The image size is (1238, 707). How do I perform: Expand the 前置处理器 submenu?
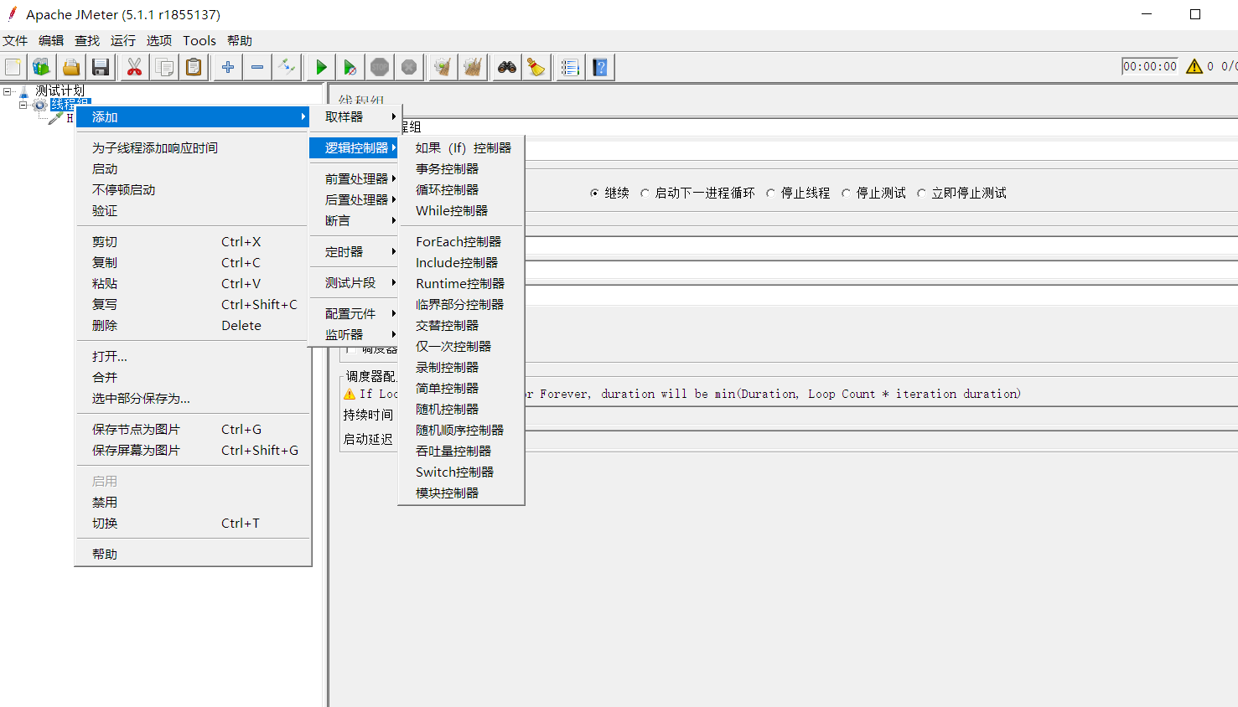(355, 178)
